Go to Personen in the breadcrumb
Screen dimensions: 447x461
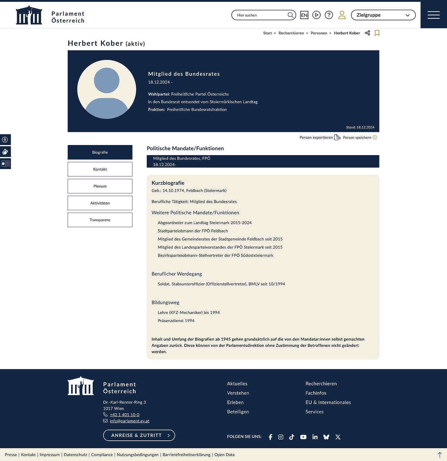[x=319, y=33]
